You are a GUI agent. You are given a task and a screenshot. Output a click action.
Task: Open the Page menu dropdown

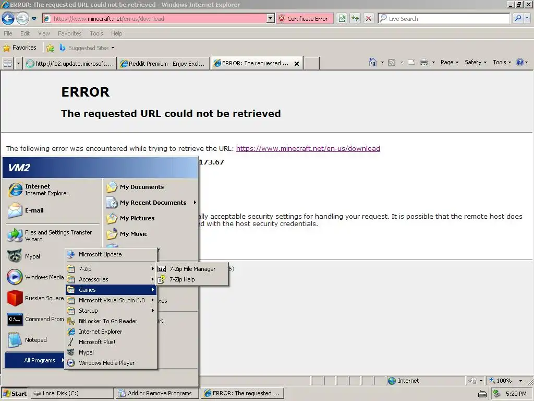(x=449, y=62)
